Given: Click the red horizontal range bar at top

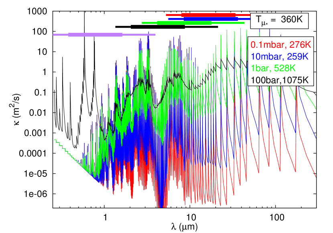Looking at the screenshot, I should [x=208, y=15].
